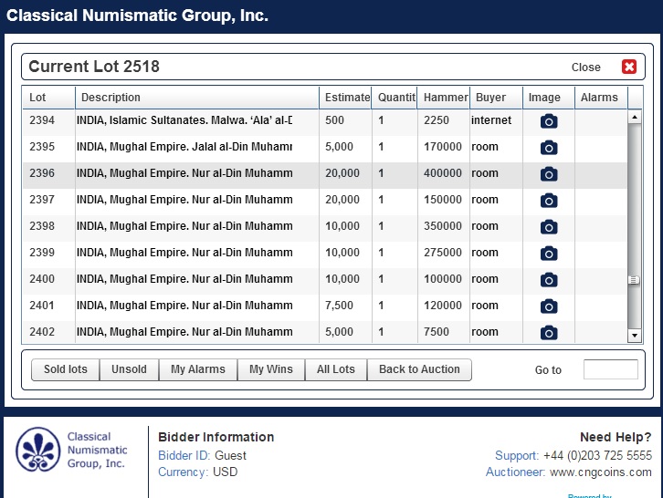This screenshot has width=663, height=498.
Task: Open My Alarms list
Action: tap(197, 369)
